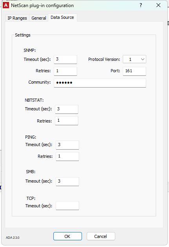Open the Protocol Version dropdown

pos(134,59)
